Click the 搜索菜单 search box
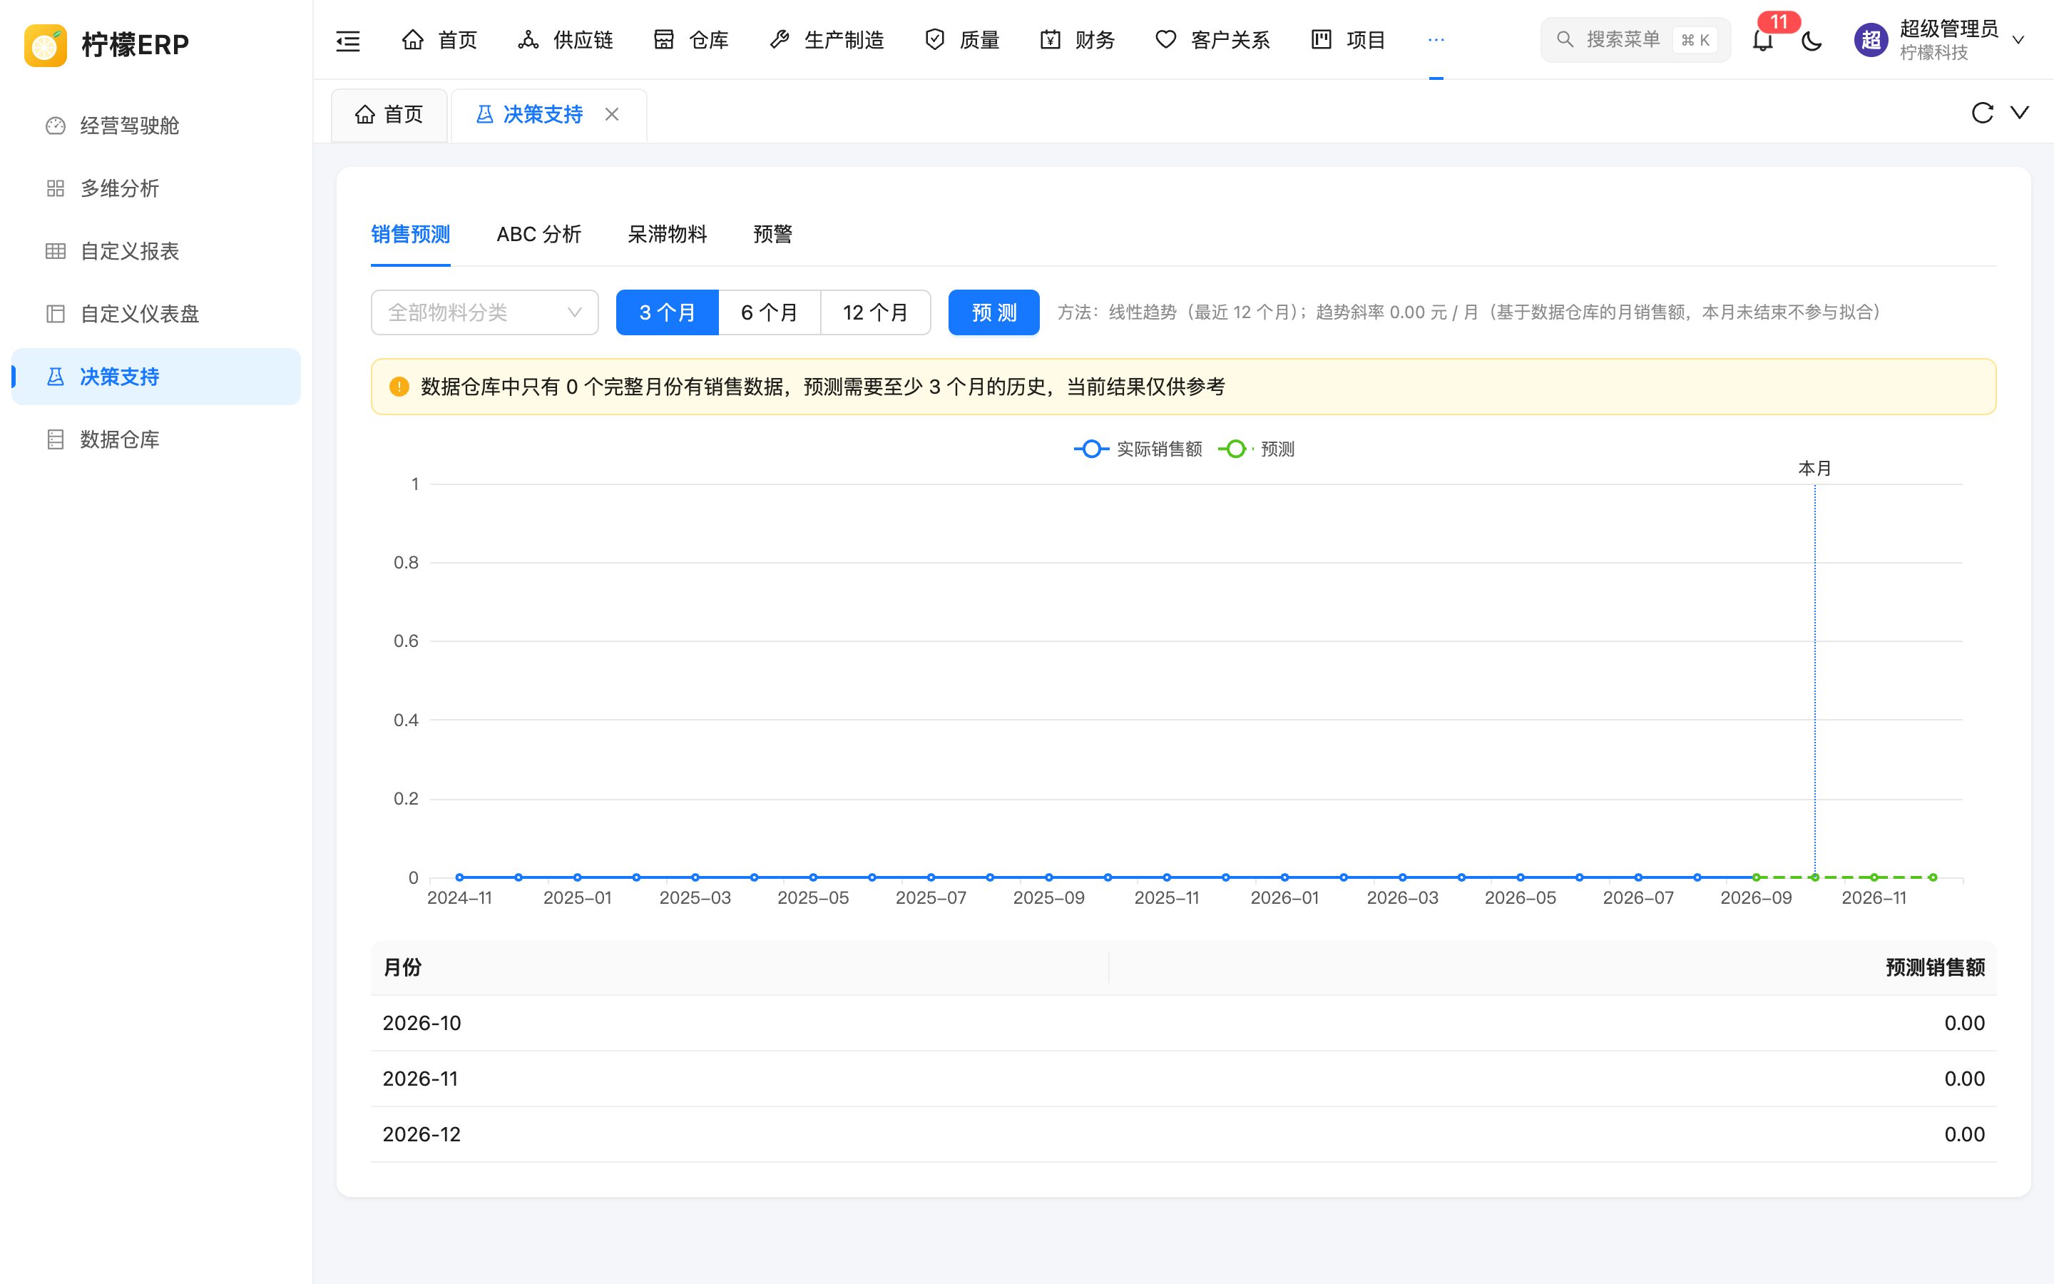Viewport: 2054px width, 1284px height. tap(1635, 40)
